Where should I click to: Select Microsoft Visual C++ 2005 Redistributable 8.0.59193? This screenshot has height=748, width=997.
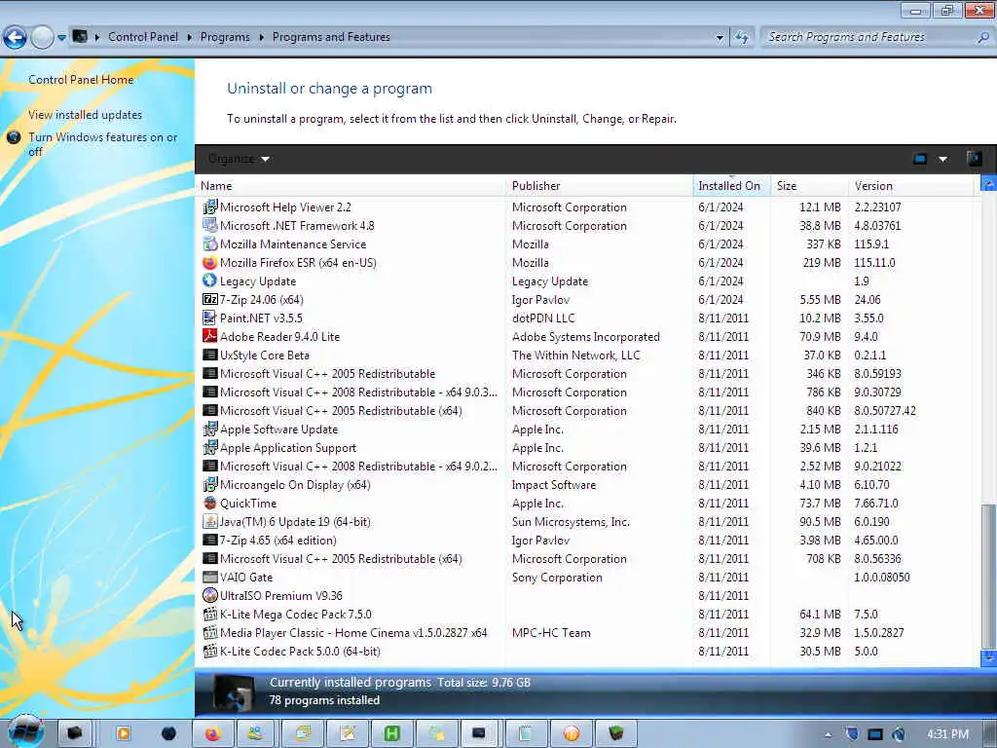(x=585, y=374)
